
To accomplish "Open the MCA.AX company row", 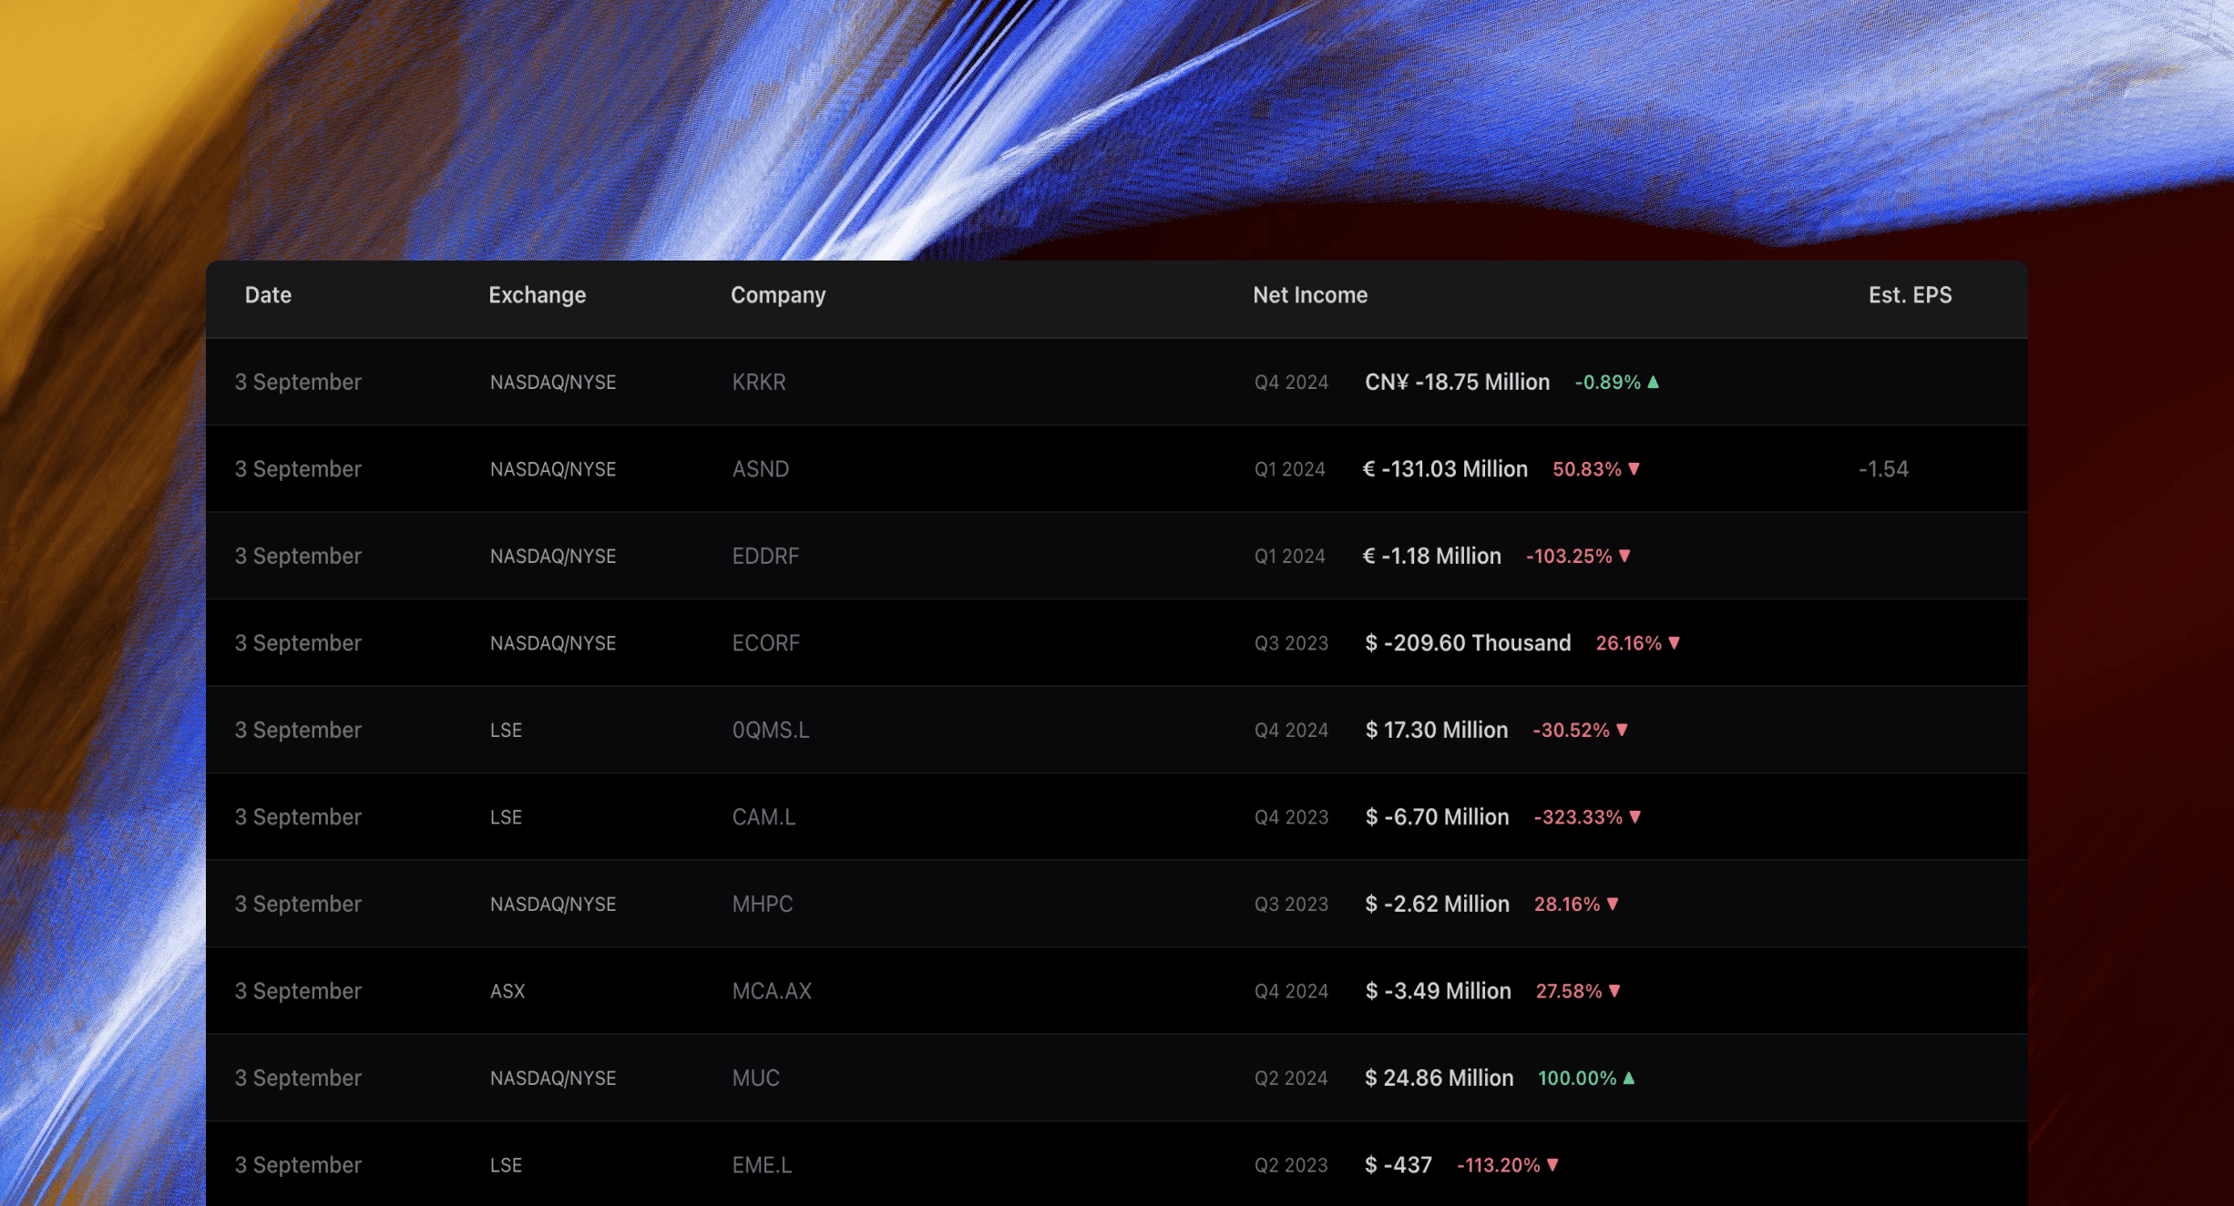I will (x=771, y=991).
